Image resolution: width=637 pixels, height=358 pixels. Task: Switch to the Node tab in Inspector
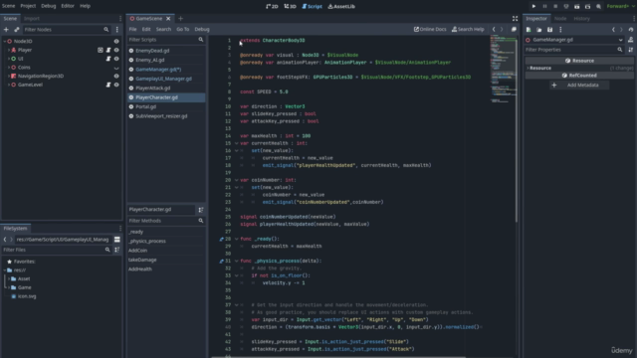pos(560,19)
